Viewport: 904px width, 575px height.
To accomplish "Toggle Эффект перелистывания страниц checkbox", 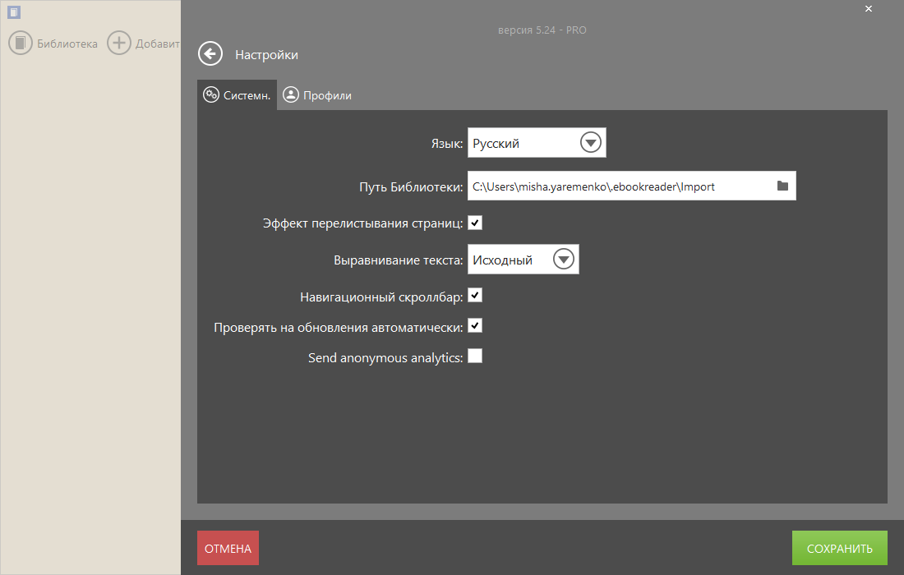I will pos(475,223).
